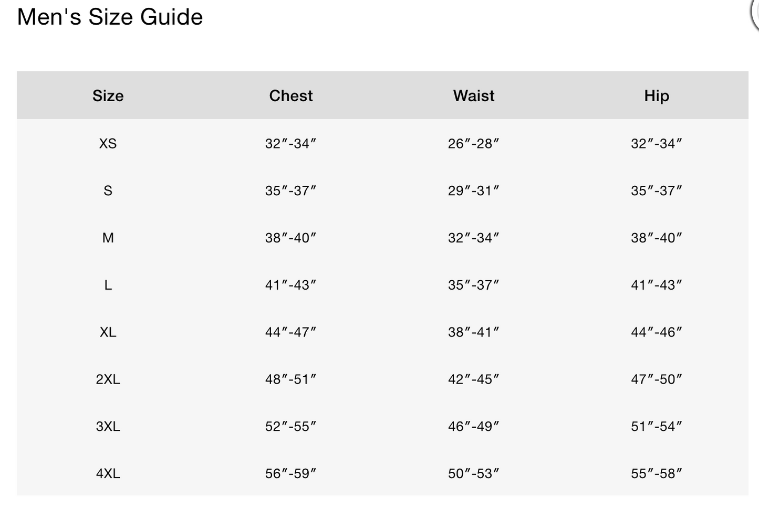Click the 2XL size row label
The width and height of the screenshot is (759, 508).
(108, 379)
